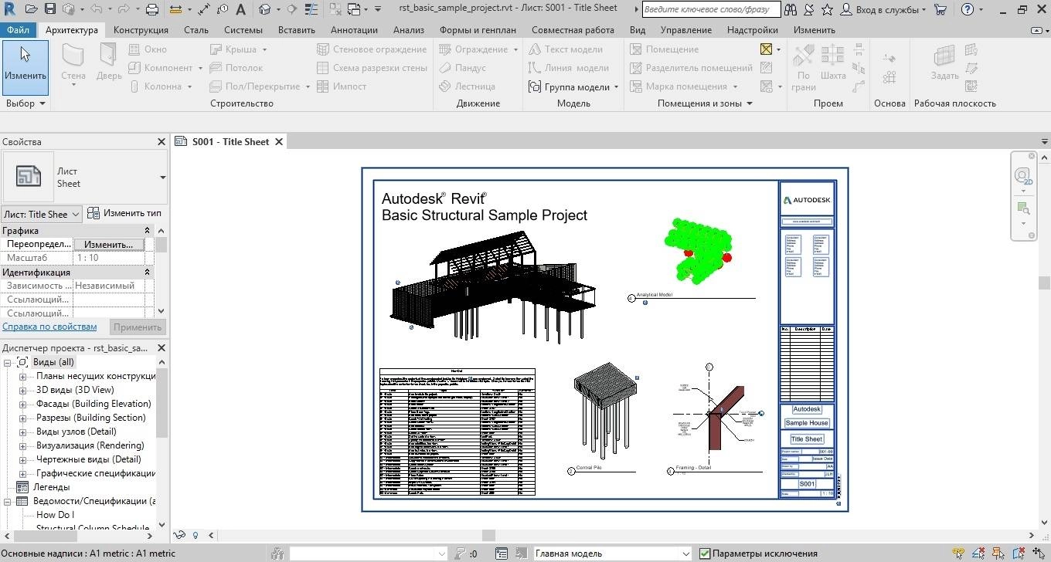Click the Text 'A' icon in quick access
The height and width of the screenshot is (562, 1051).
[240, 9]
